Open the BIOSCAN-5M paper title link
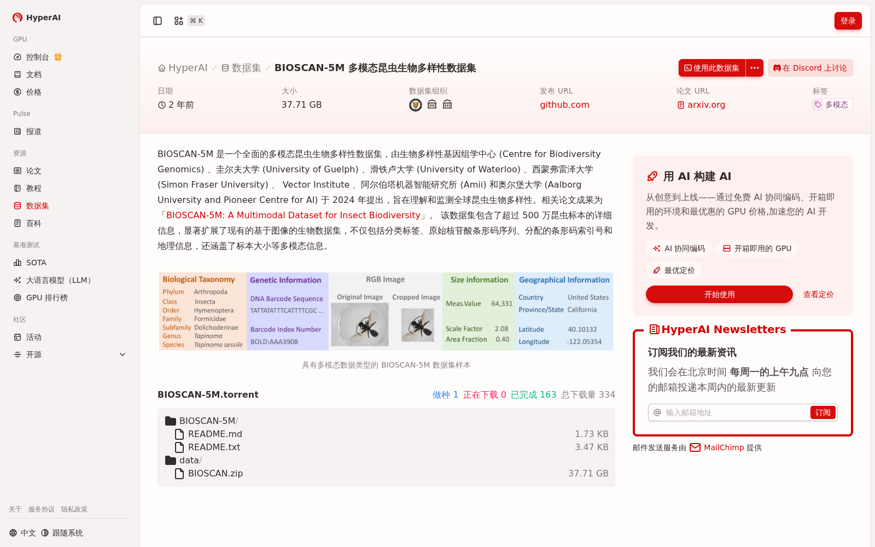Image resolution: width=875 pixels, height=547 pixels. click(x=293, y=215)
